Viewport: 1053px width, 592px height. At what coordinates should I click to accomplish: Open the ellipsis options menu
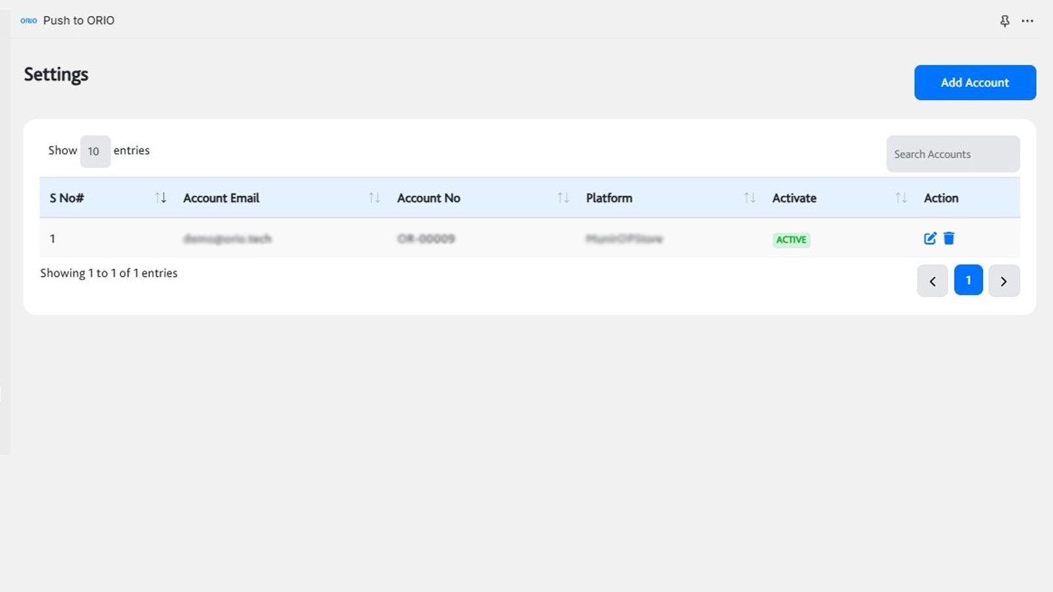point(1027,20)
